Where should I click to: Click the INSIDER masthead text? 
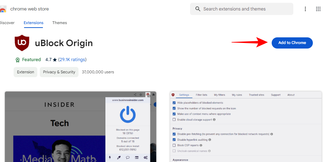click(60, 105)
